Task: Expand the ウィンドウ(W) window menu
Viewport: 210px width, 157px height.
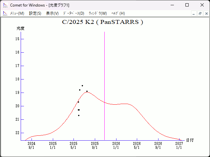Action: pos(98,13)
